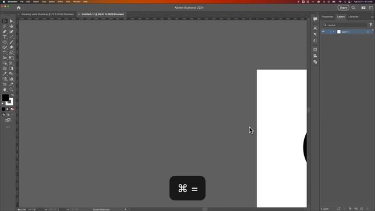Select the Shaper pencil tool
The image size is (375, 211).
tap(5, 47)
